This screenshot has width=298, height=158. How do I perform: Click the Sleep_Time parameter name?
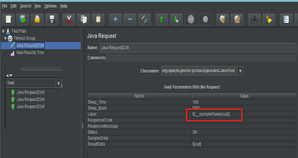point(97,102)
